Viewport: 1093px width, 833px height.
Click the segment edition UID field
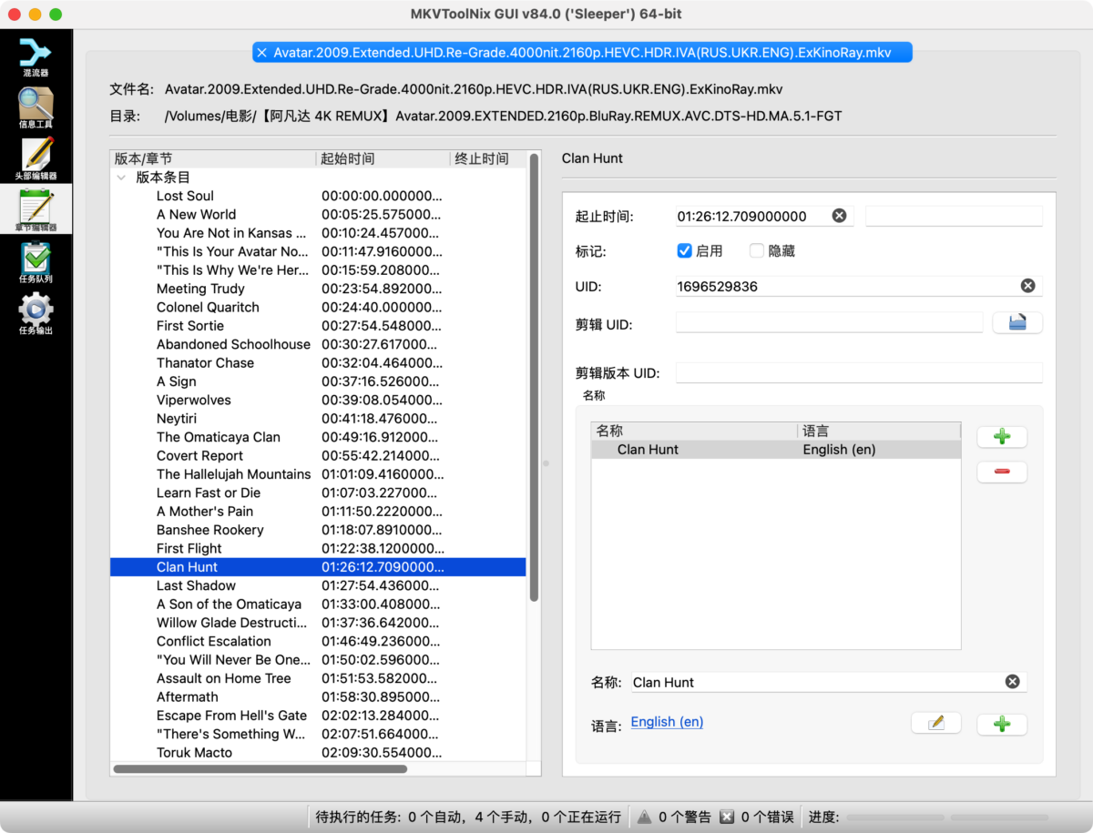[x=859, y=372]
